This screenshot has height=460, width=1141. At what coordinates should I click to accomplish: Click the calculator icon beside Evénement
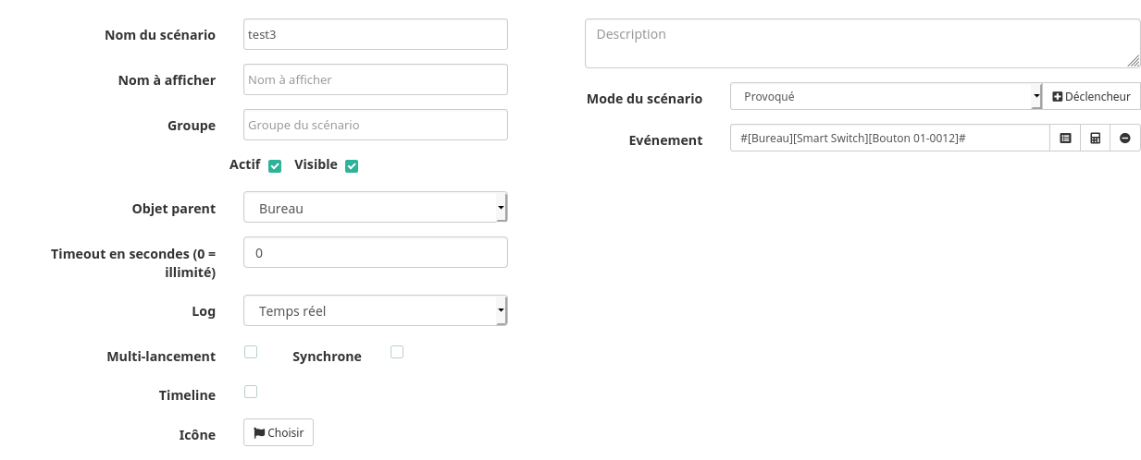click(x=1096, y=138)
